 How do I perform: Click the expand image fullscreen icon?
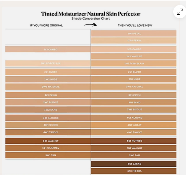coord(180,12)
